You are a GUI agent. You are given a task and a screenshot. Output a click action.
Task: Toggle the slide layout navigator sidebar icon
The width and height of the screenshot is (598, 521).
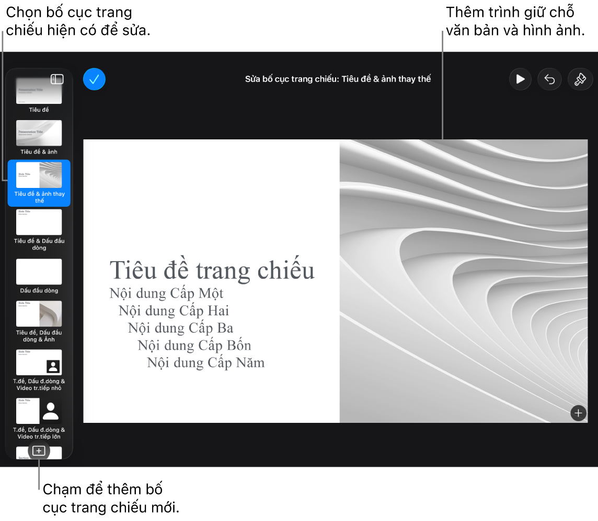[x=57, y=79]
